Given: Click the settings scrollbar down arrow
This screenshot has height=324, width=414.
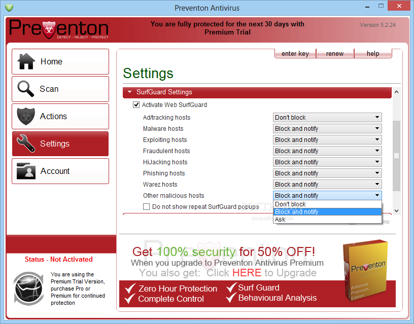Looking at the screenshot, I should [x=396, y=211].
